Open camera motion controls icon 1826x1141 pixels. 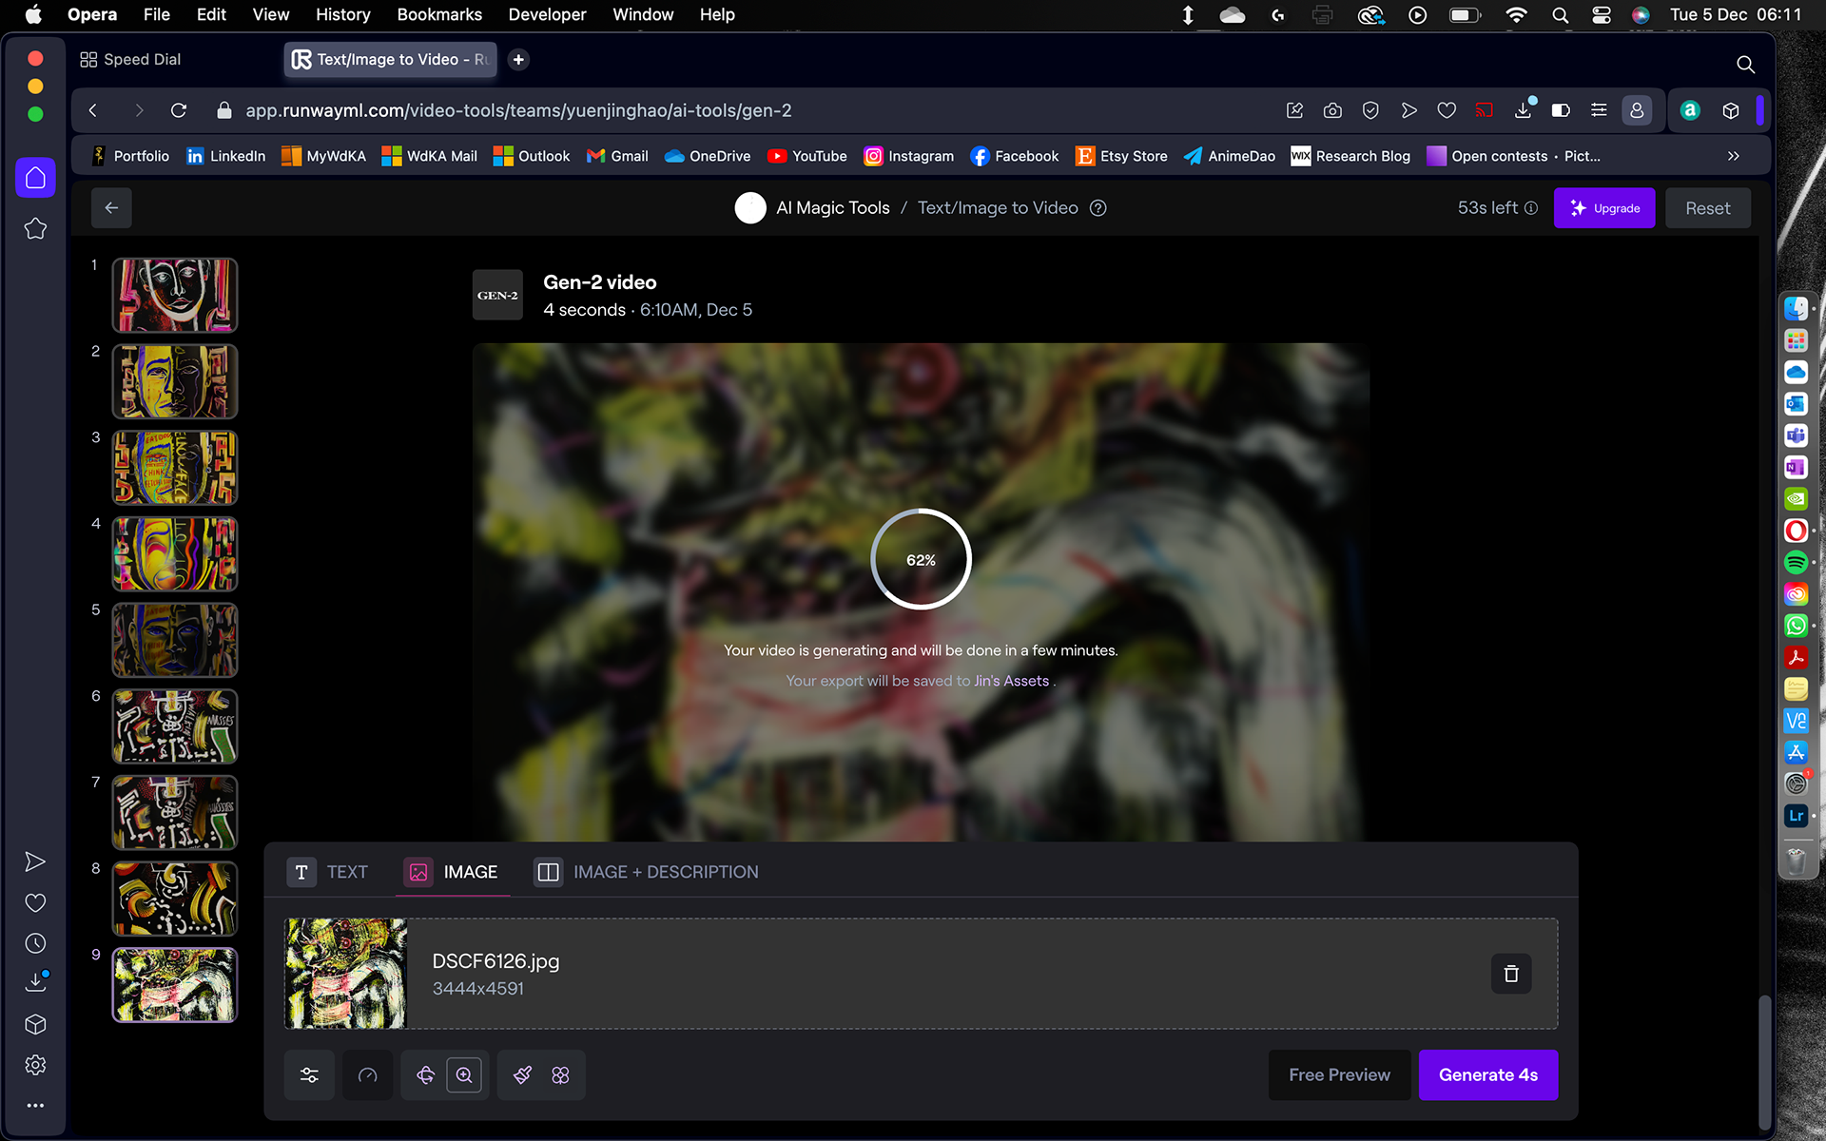click(425, 1075)
